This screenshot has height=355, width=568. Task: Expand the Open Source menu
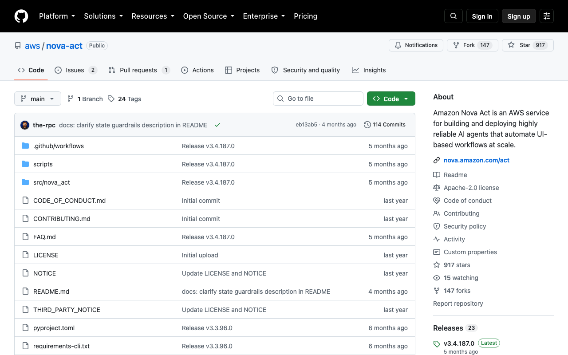coord(209,16)
